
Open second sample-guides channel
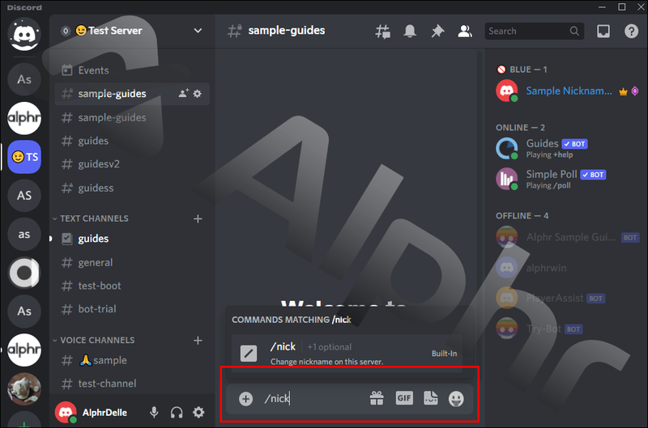pos(132,117)
